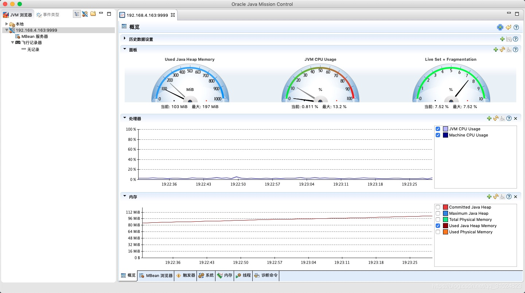Add attribute to 历史数据设置 section
The height and width of the screenshot is (293, 525).
(502, 39)
